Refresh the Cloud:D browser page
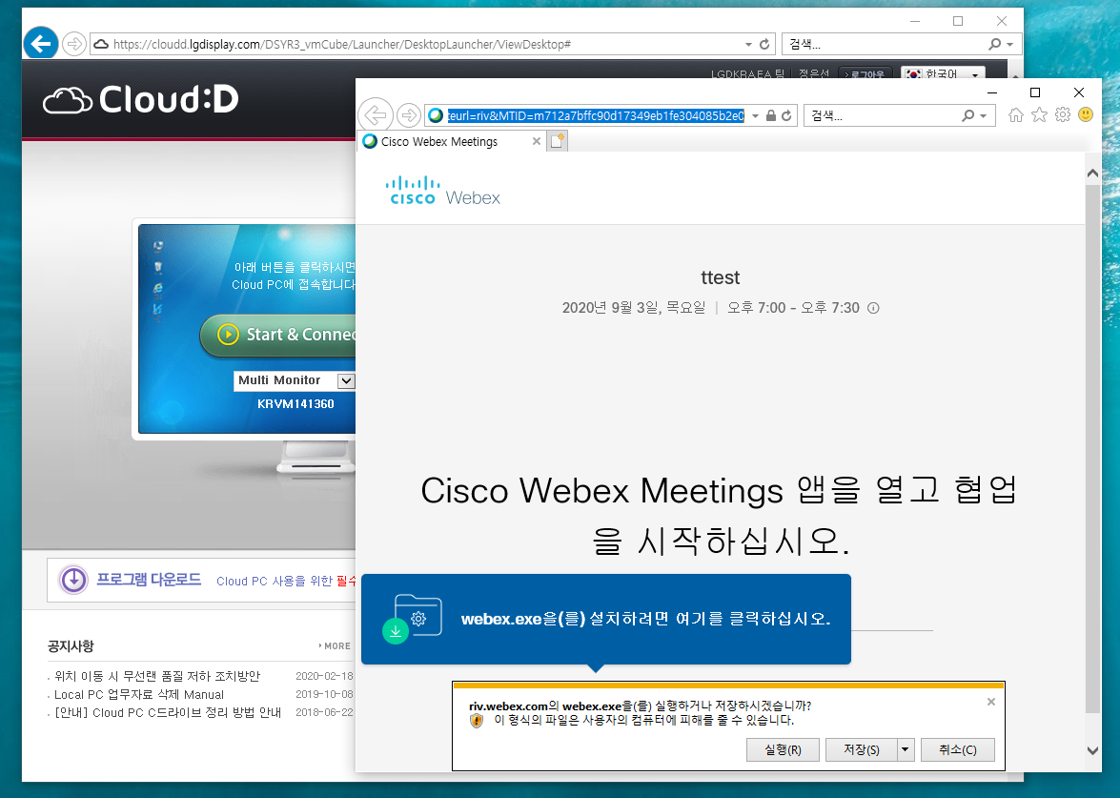Viewport: 1120px width, 798px height. [764, 44]
